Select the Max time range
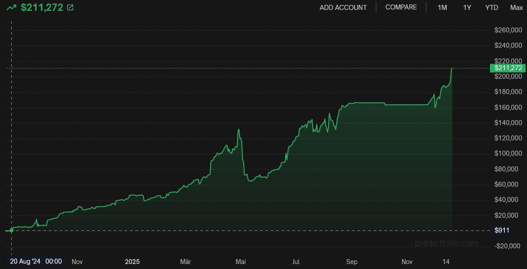Image resolution: width=527 pixels, height=269 pixels. 516,7
